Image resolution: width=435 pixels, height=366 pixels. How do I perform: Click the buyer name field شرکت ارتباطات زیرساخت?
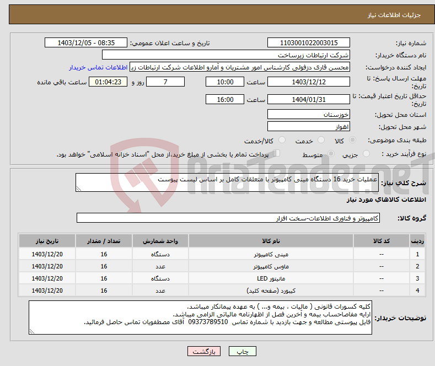click(226, 55)
